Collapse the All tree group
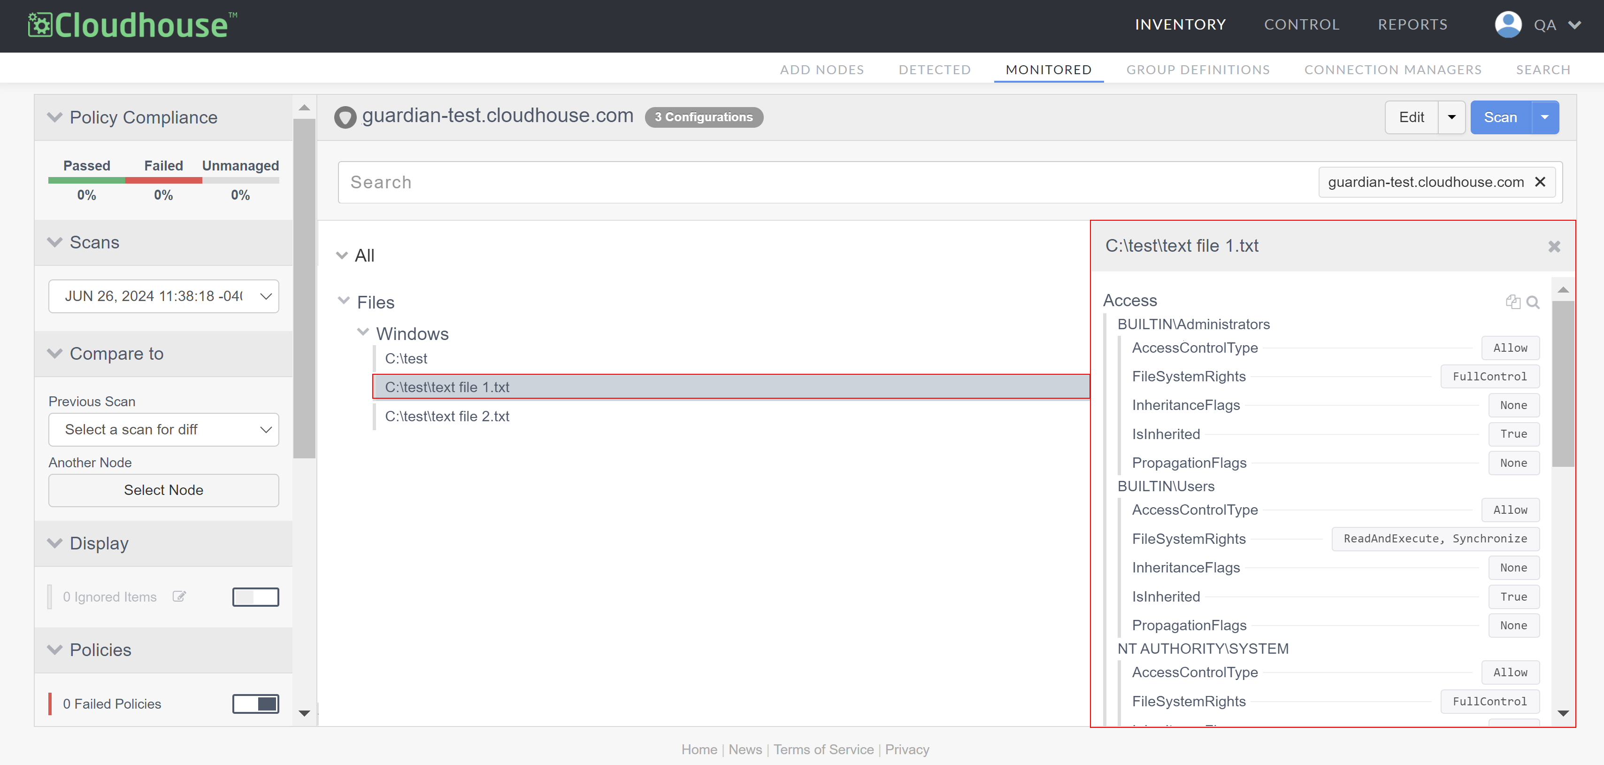Image resolution: width=1604 pixels, height=765 pixels. (x=342, y=255)
